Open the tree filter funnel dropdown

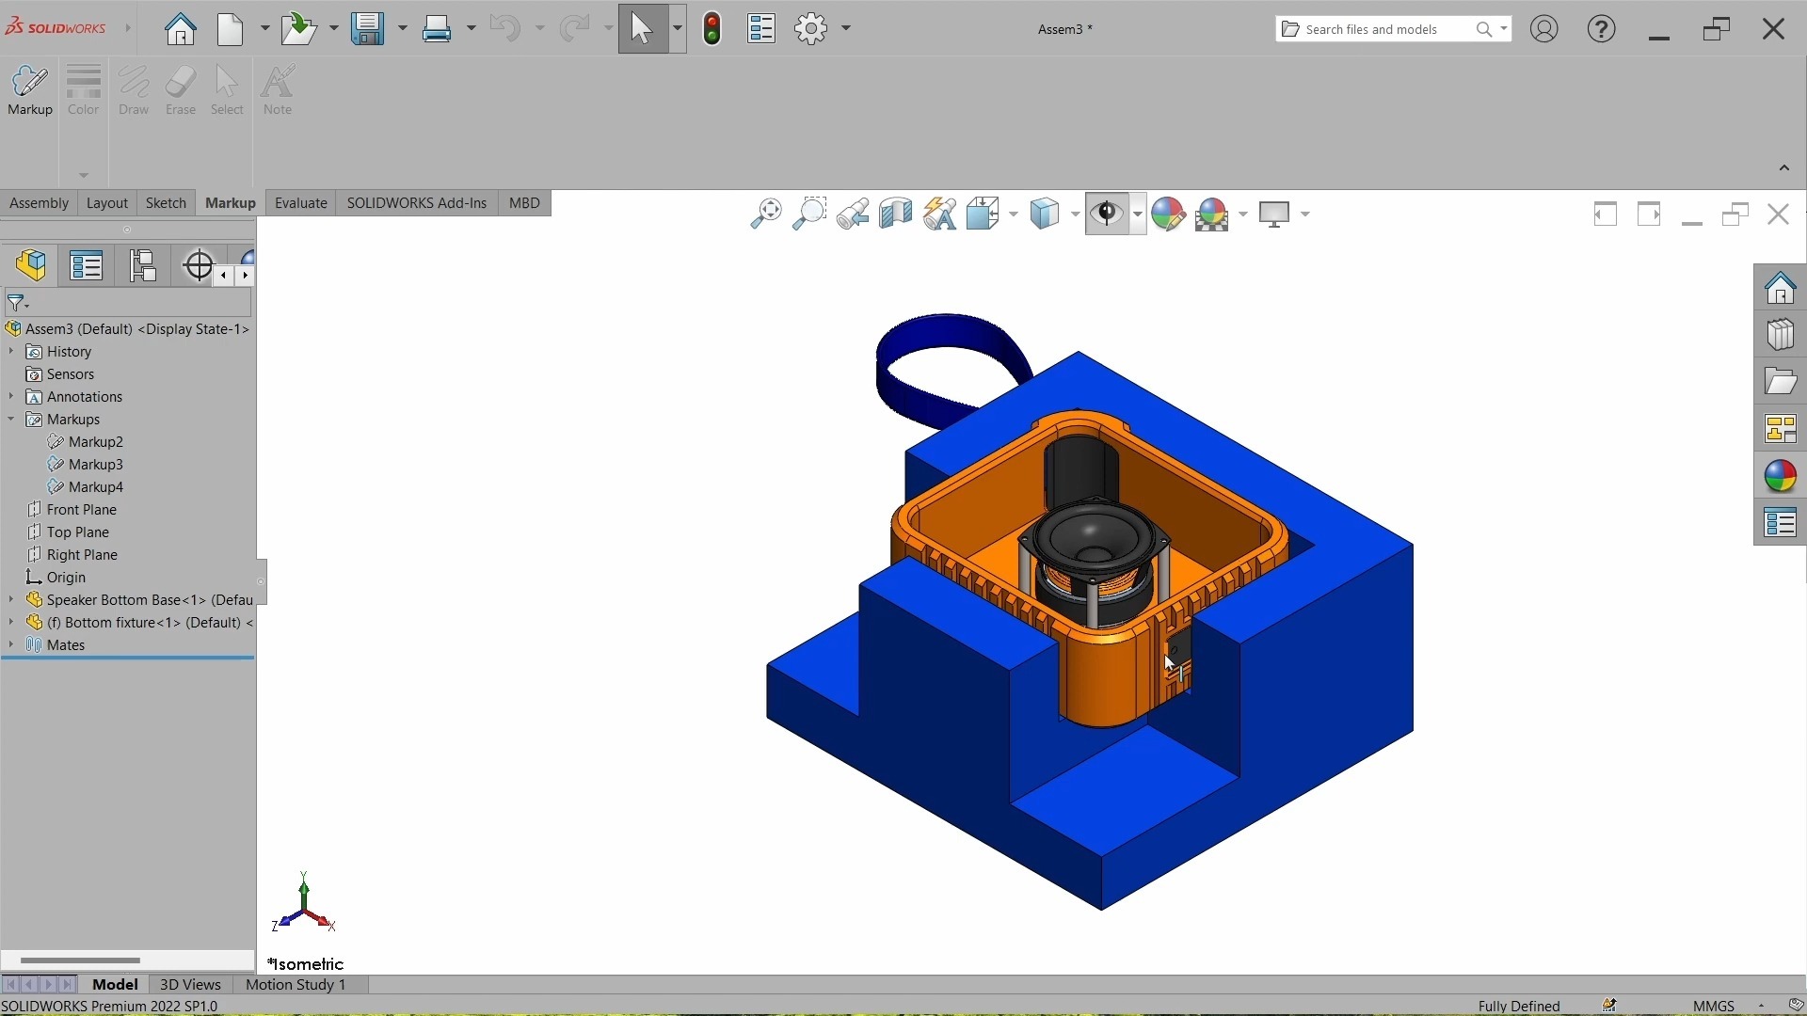19,304
